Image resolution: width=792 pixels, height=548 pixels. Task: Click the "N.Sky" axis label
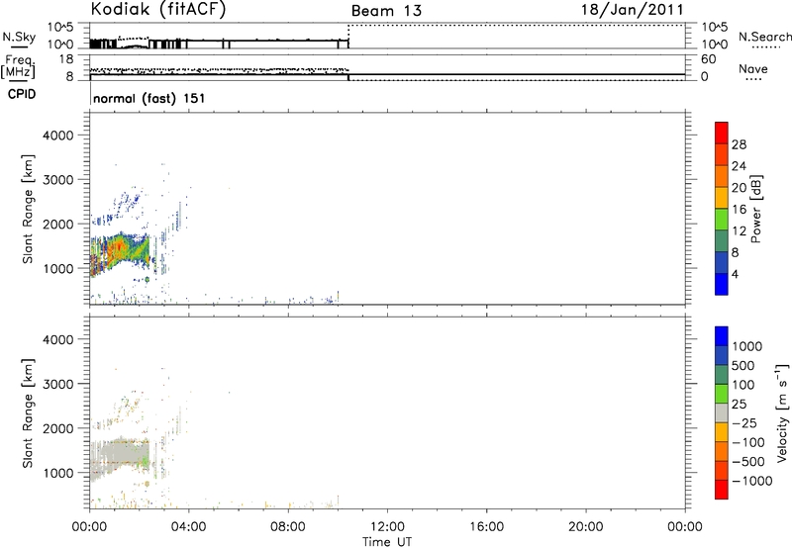(x=19, y=37)
